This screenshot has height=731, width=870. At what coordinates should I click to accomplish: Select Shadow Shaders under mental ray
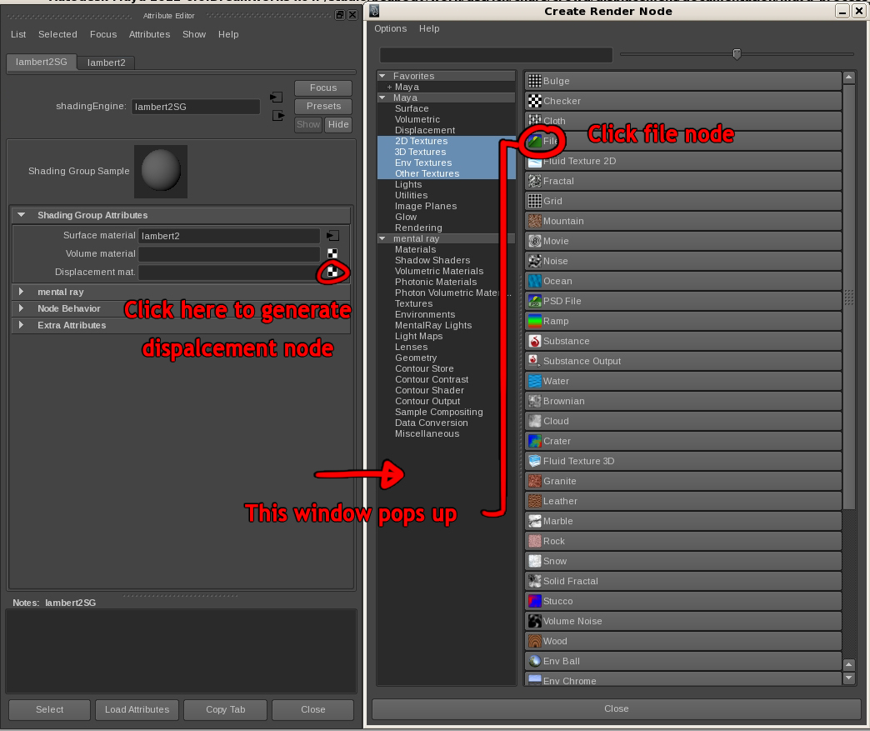pos(432,260)
